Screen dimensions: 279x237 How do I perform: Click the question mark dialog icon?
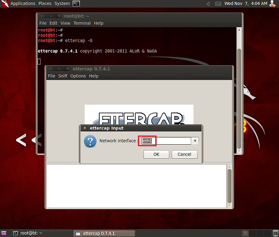coord(90,142)
